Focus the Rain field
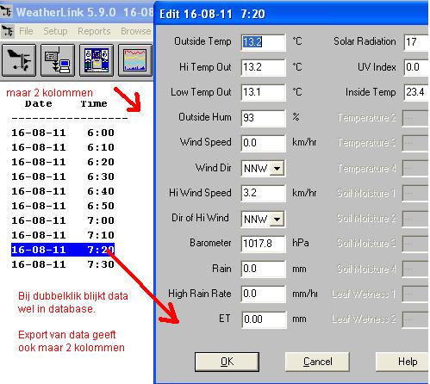Screen dimensions: 430x384 pos(264,269)
